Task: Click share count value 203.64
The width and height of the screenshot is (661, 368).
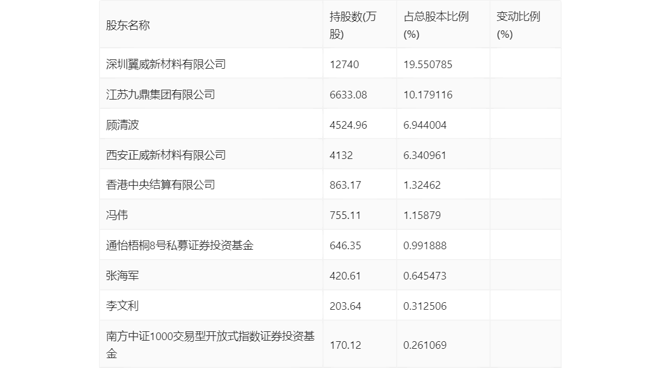Action: tap(345, 306)
